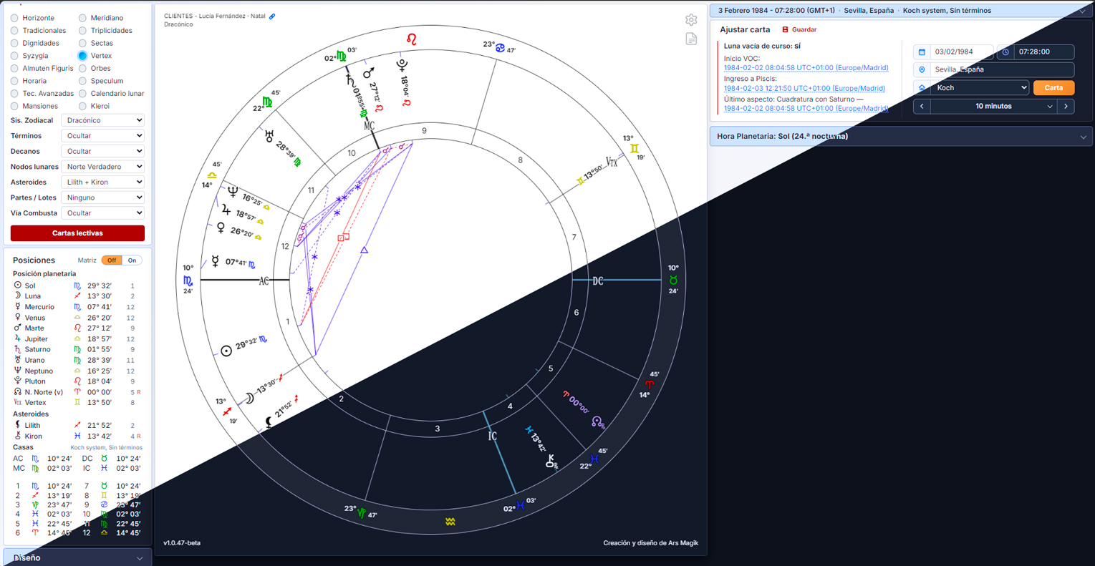Click the clock icon beside 07:28:00
The width and height of the screenshot is (1095, 566).
[1005, 52]
